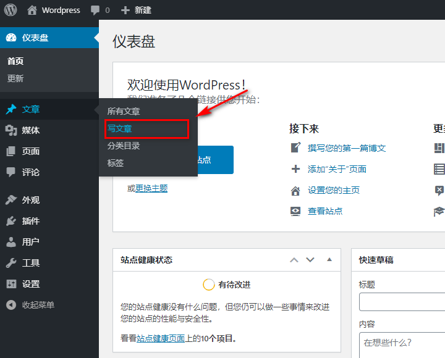Click the 设置 settings sliders icon
This screenshot has height=358, width=445.
click(11, 284)
